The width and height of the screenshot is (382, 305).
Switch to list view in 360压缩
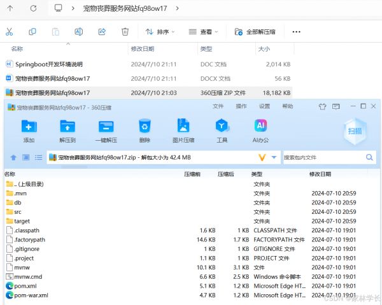point(38,157)
